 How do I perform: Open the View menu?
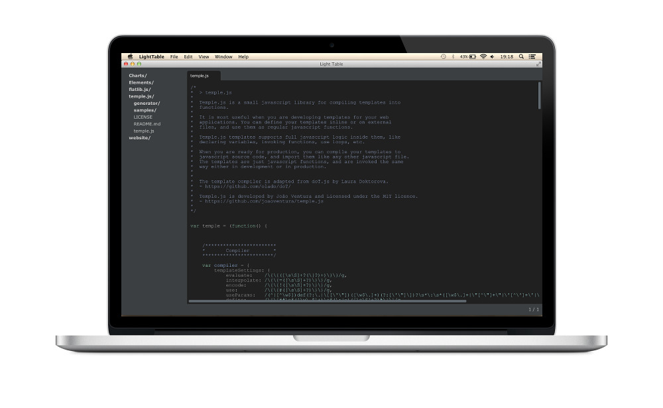coord(204,56)
